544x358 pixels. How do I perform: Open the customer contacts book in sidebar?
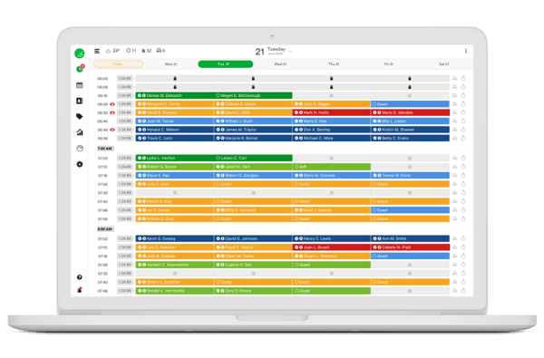coord(80,101)
